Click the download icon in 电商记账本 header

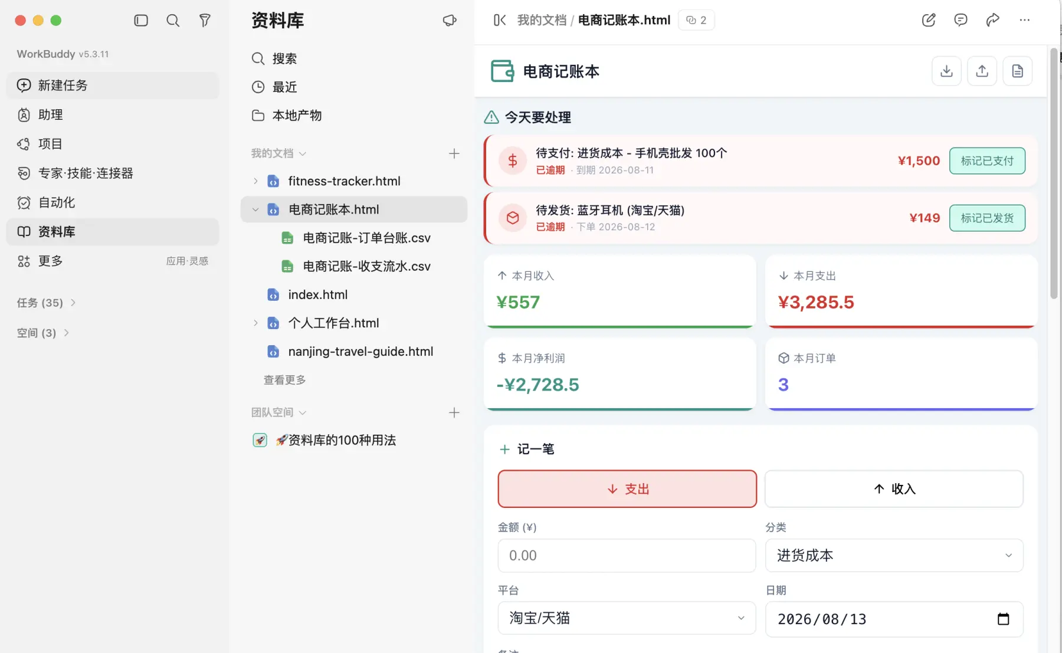(x=946, y=71)
